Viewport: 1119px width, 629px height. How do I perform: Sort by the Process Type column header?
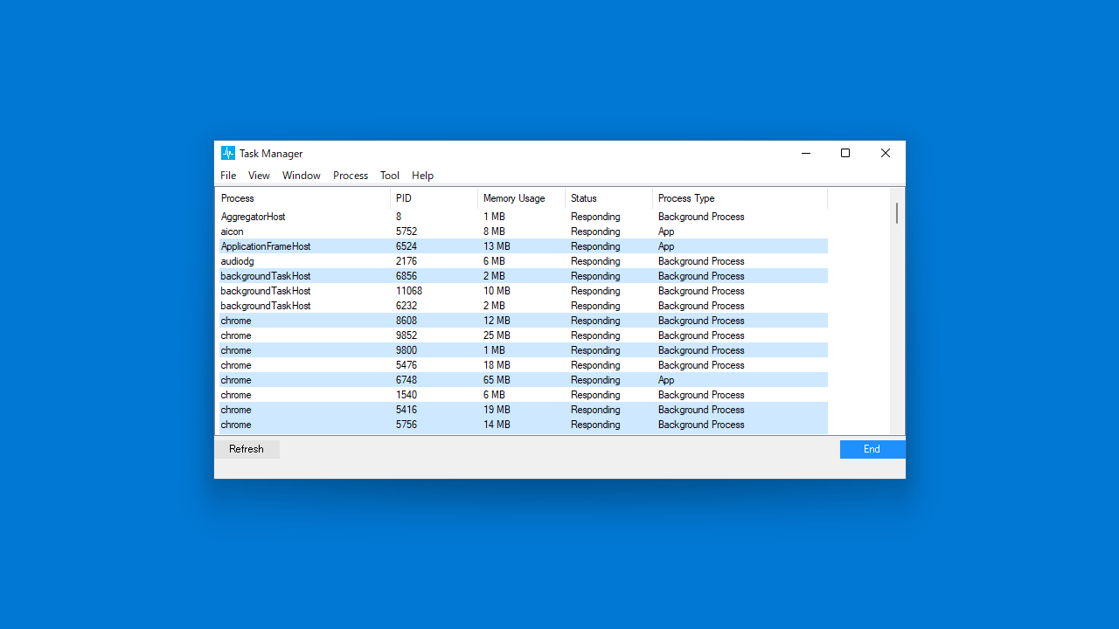740,198
